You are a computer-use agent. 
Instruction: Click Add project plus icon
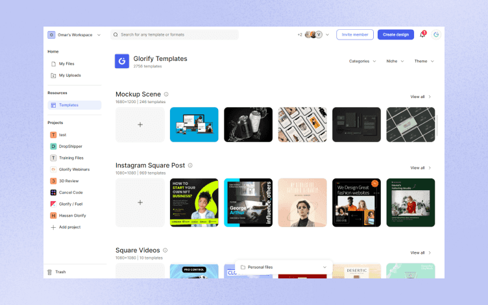point(53,227)
